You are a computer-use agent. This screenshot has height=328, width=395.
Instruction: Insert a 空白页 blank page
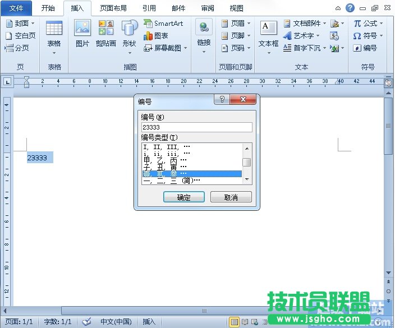[20, 36]
